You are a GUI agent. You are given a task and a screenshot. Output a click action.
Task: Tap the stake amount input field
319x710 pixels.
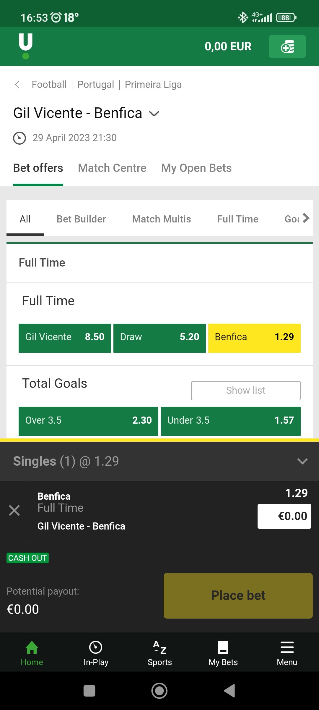click(x=284, y=516)
